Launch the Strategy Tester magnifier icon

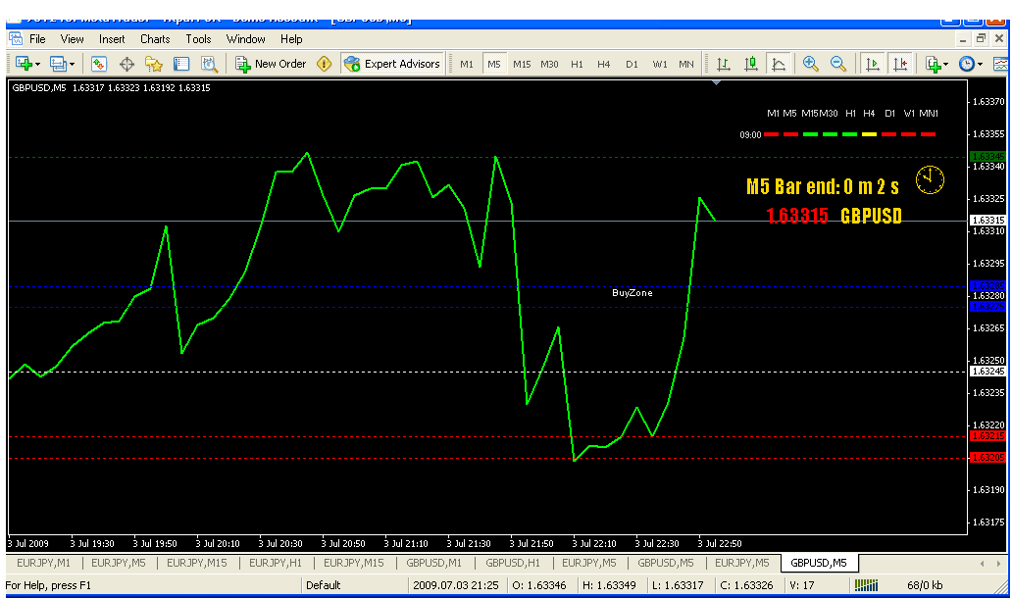click(x=209, y=64)
